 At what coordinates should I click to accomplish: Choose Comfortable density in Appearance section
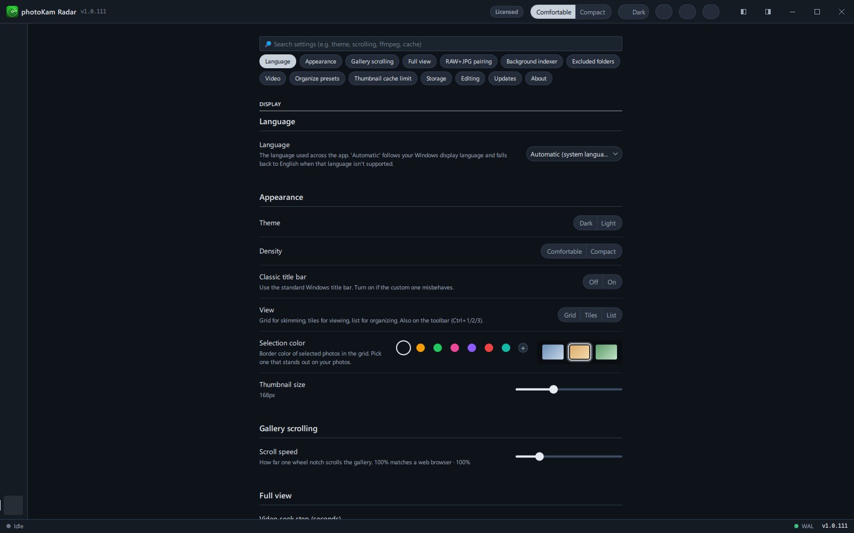click(x=564, y=252)
